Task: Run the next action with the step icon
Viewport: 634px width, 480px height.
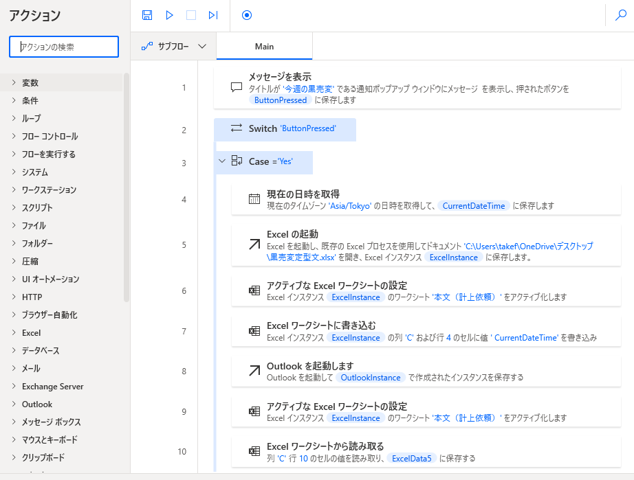Action: tap(215, 14)
